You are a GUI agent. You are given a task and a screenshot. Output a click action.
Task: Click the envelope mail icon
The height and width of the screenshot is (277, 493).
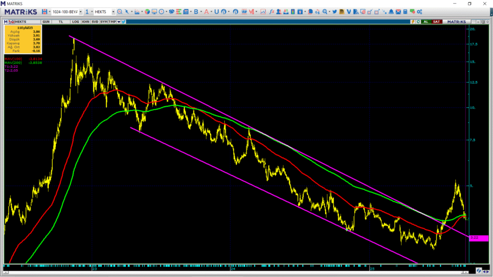pos(398,12)
